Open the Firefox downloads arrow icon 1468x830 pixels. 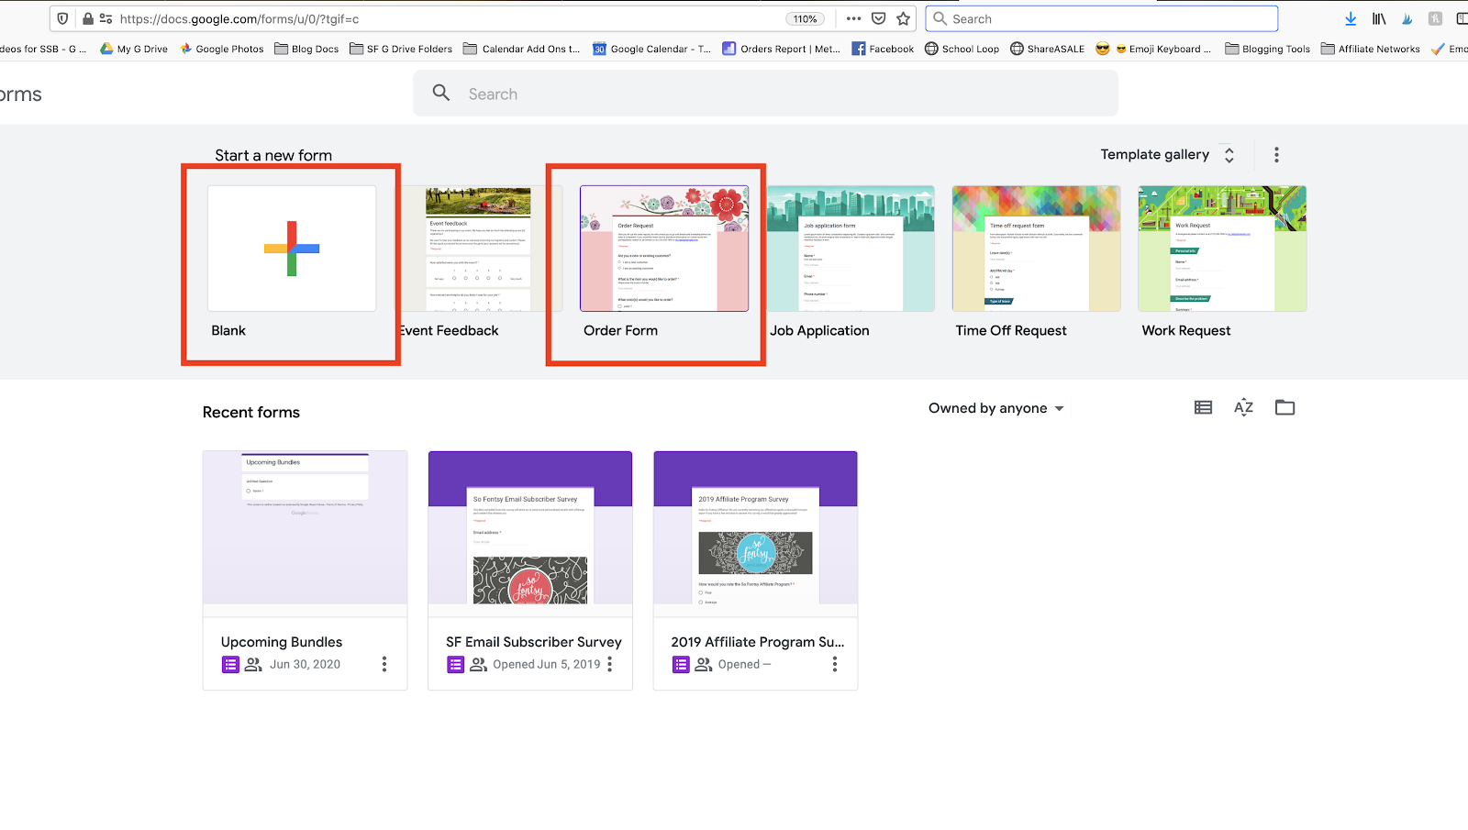pos(1351,18)
